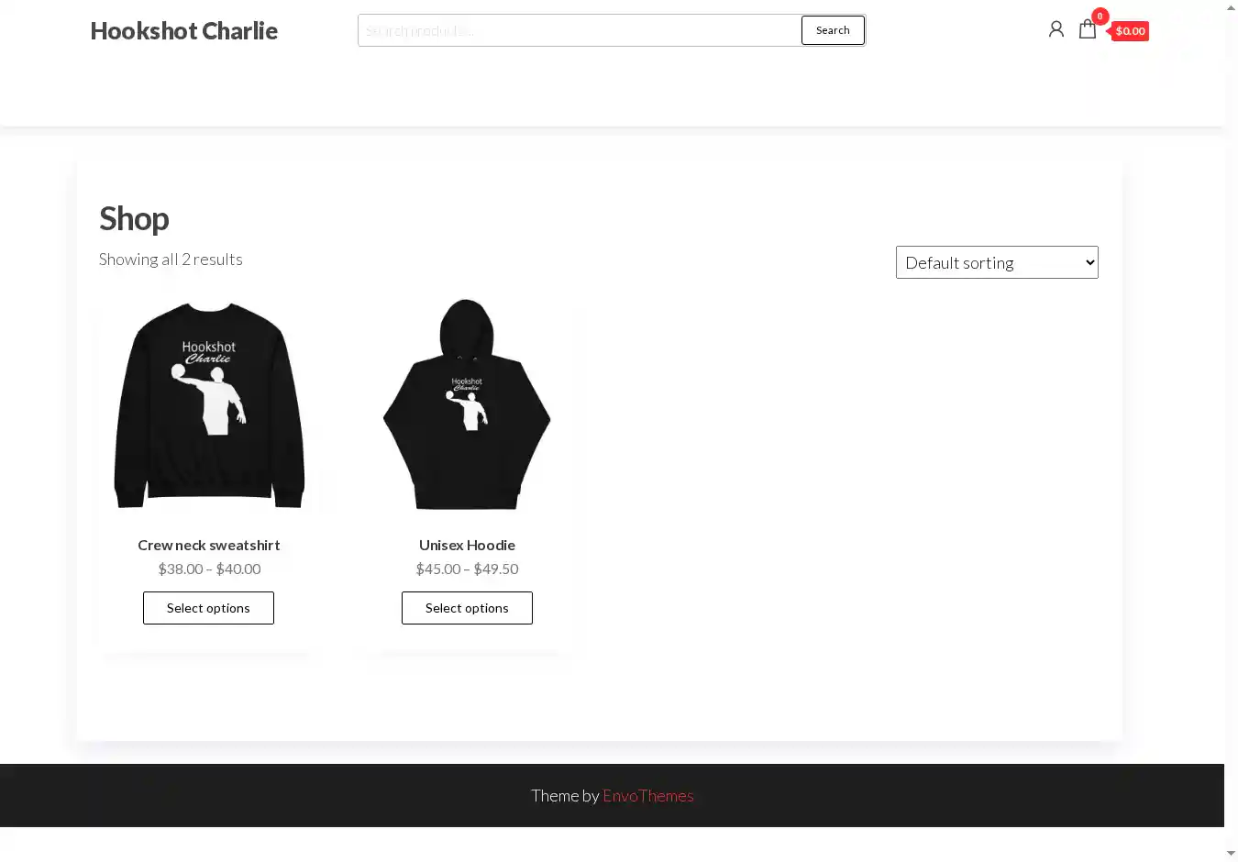The height and width of the screenshot is (862, 1238).
Task: Click the red cart item count badge
Action: tap(1100, 16)
